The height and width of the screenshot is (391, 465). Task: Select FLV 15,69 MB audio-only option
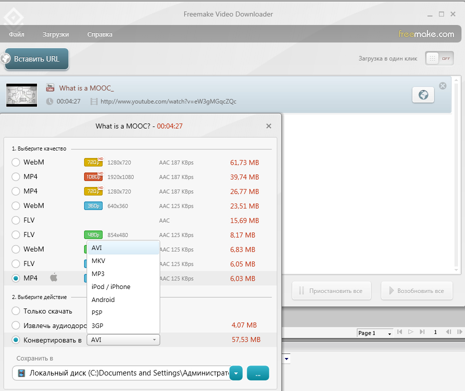16,220
